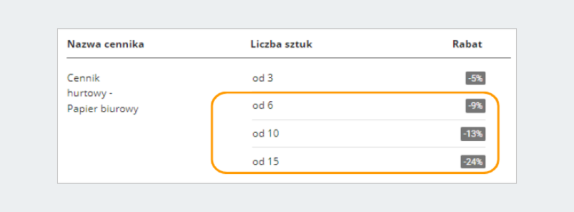Select the "od 6" quantity threshold
This screenshot has width=574, height=212.
263,106
